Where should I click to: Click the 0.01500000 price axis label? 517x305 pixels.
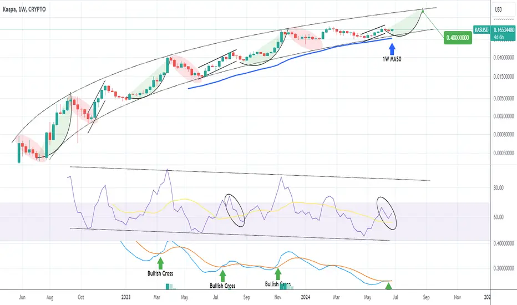pyautogui.click(x=504, y=77)
